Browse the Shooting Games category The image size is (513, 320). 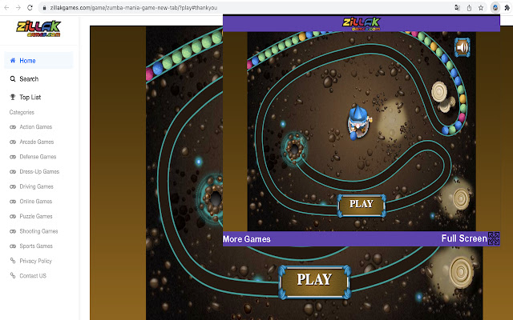click(38, 231)
